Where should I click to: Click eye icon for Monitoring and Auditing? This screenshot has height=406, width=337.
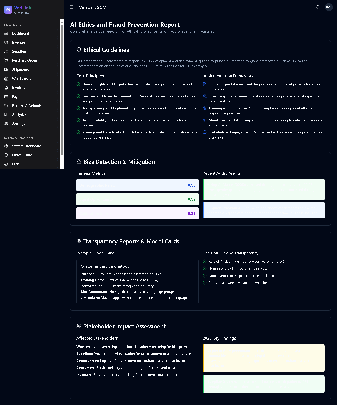pos(205,120)
